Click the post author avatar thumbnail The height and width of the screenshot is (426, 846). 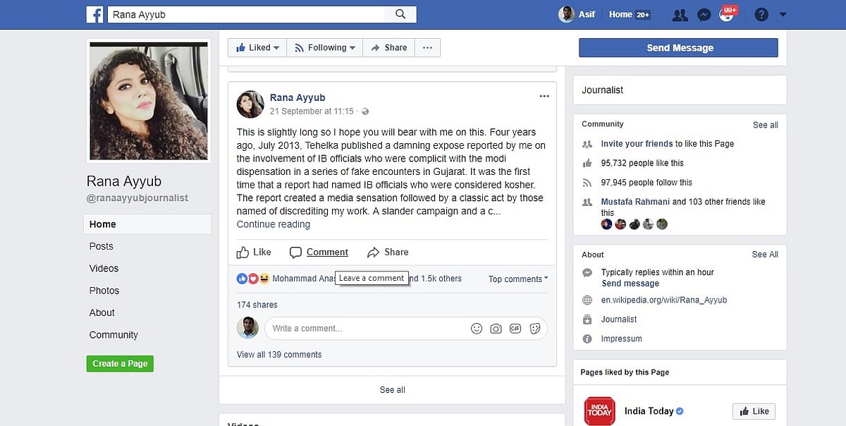pos(250,104)
